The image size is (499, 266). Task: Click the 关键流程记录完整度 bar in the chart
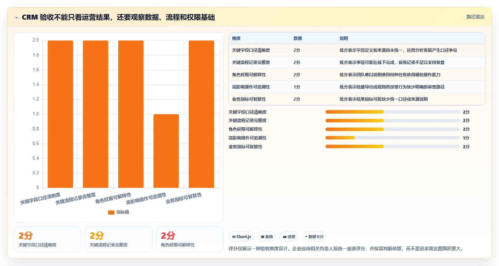click(96, 114)
